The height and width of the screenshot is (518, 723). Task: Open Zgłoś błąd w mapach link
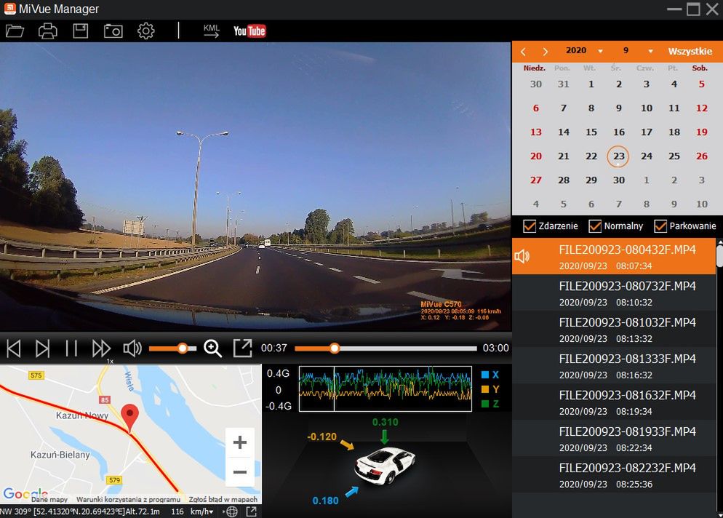pyautogui.click(x=223, y=499)
